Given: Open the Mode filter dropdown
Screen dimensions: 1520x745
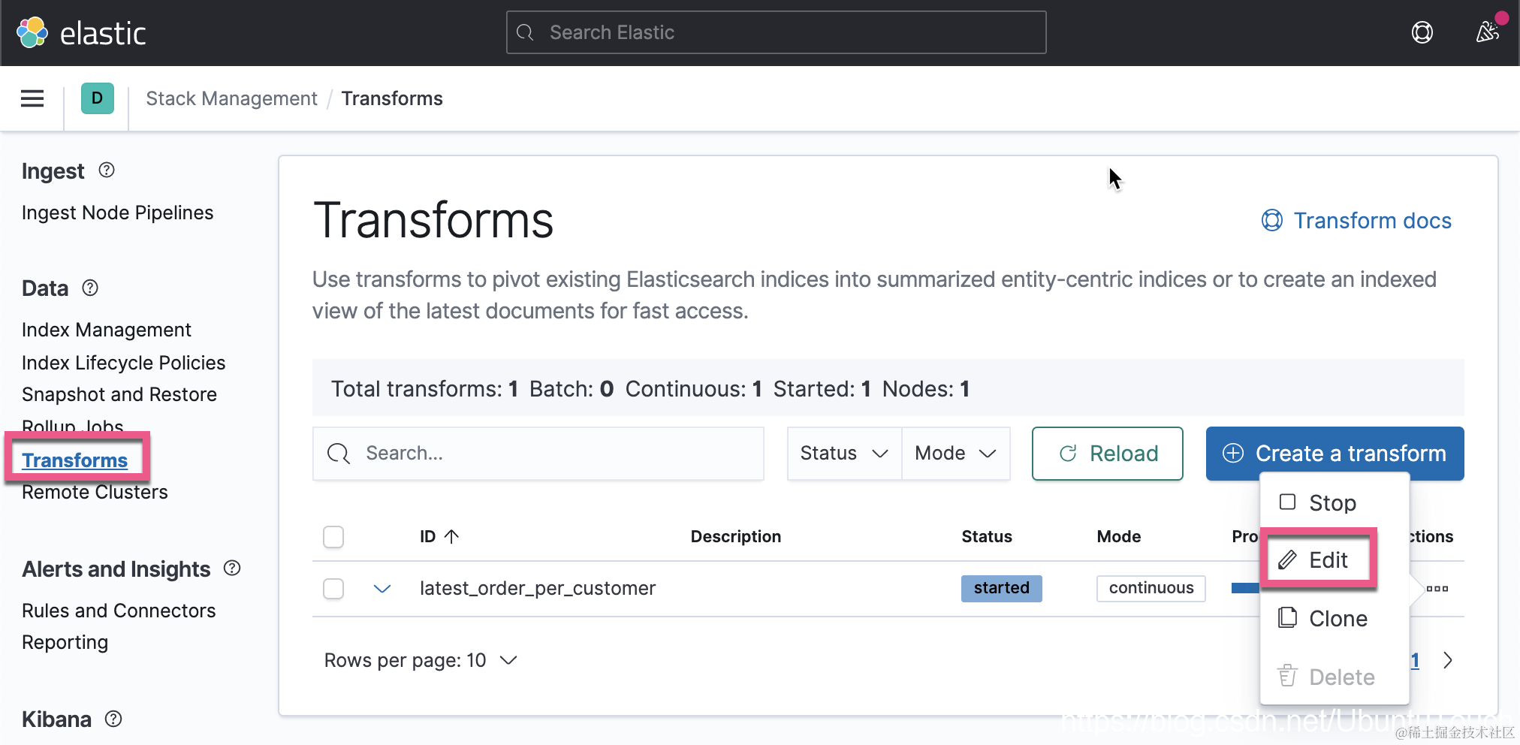Looking at the screenshot, I should (x=955, y=454).
